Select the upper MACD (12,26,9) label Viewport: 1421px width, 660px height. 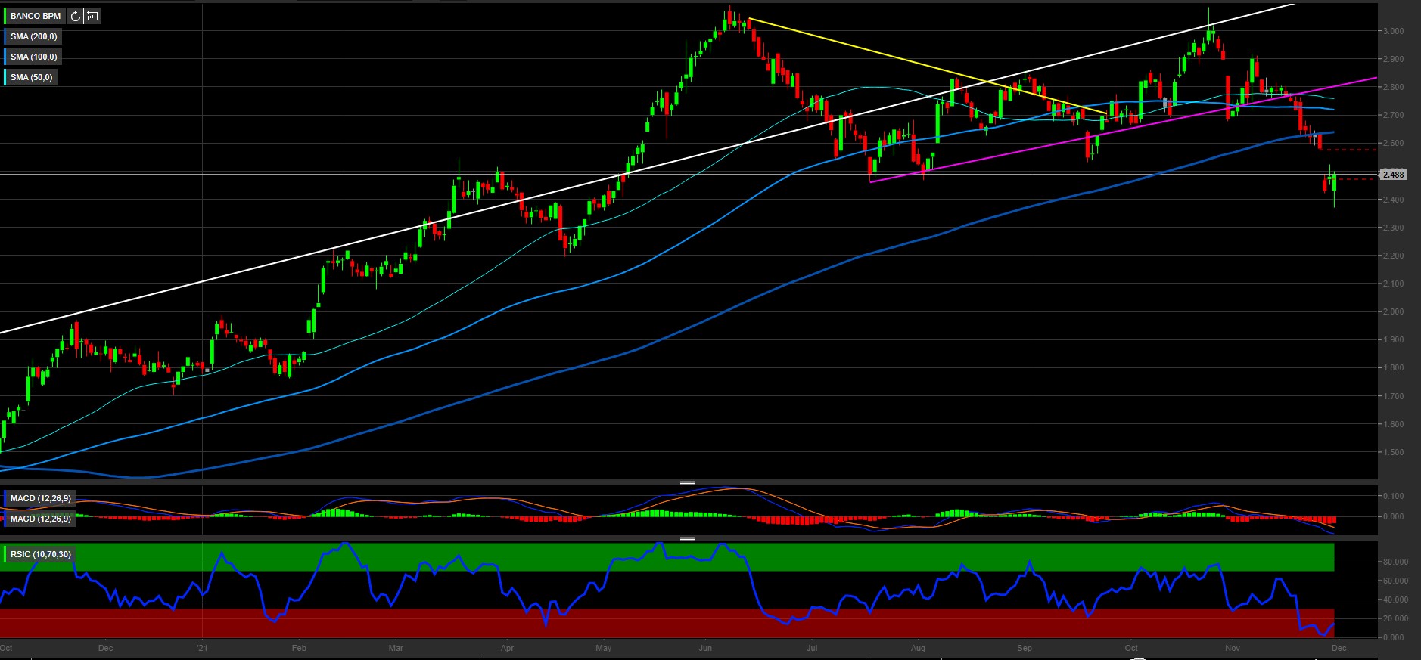tap(40, 498)
